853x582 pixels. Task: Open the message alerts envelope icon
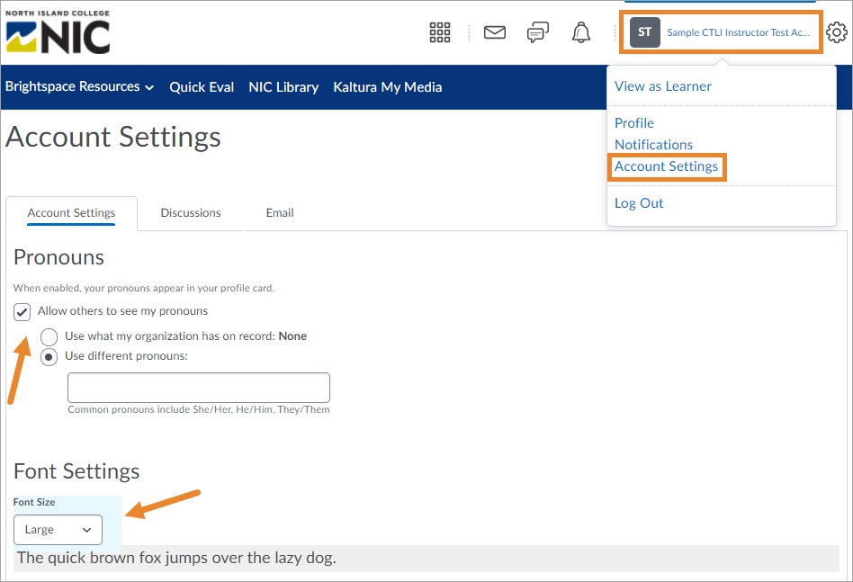494,33
